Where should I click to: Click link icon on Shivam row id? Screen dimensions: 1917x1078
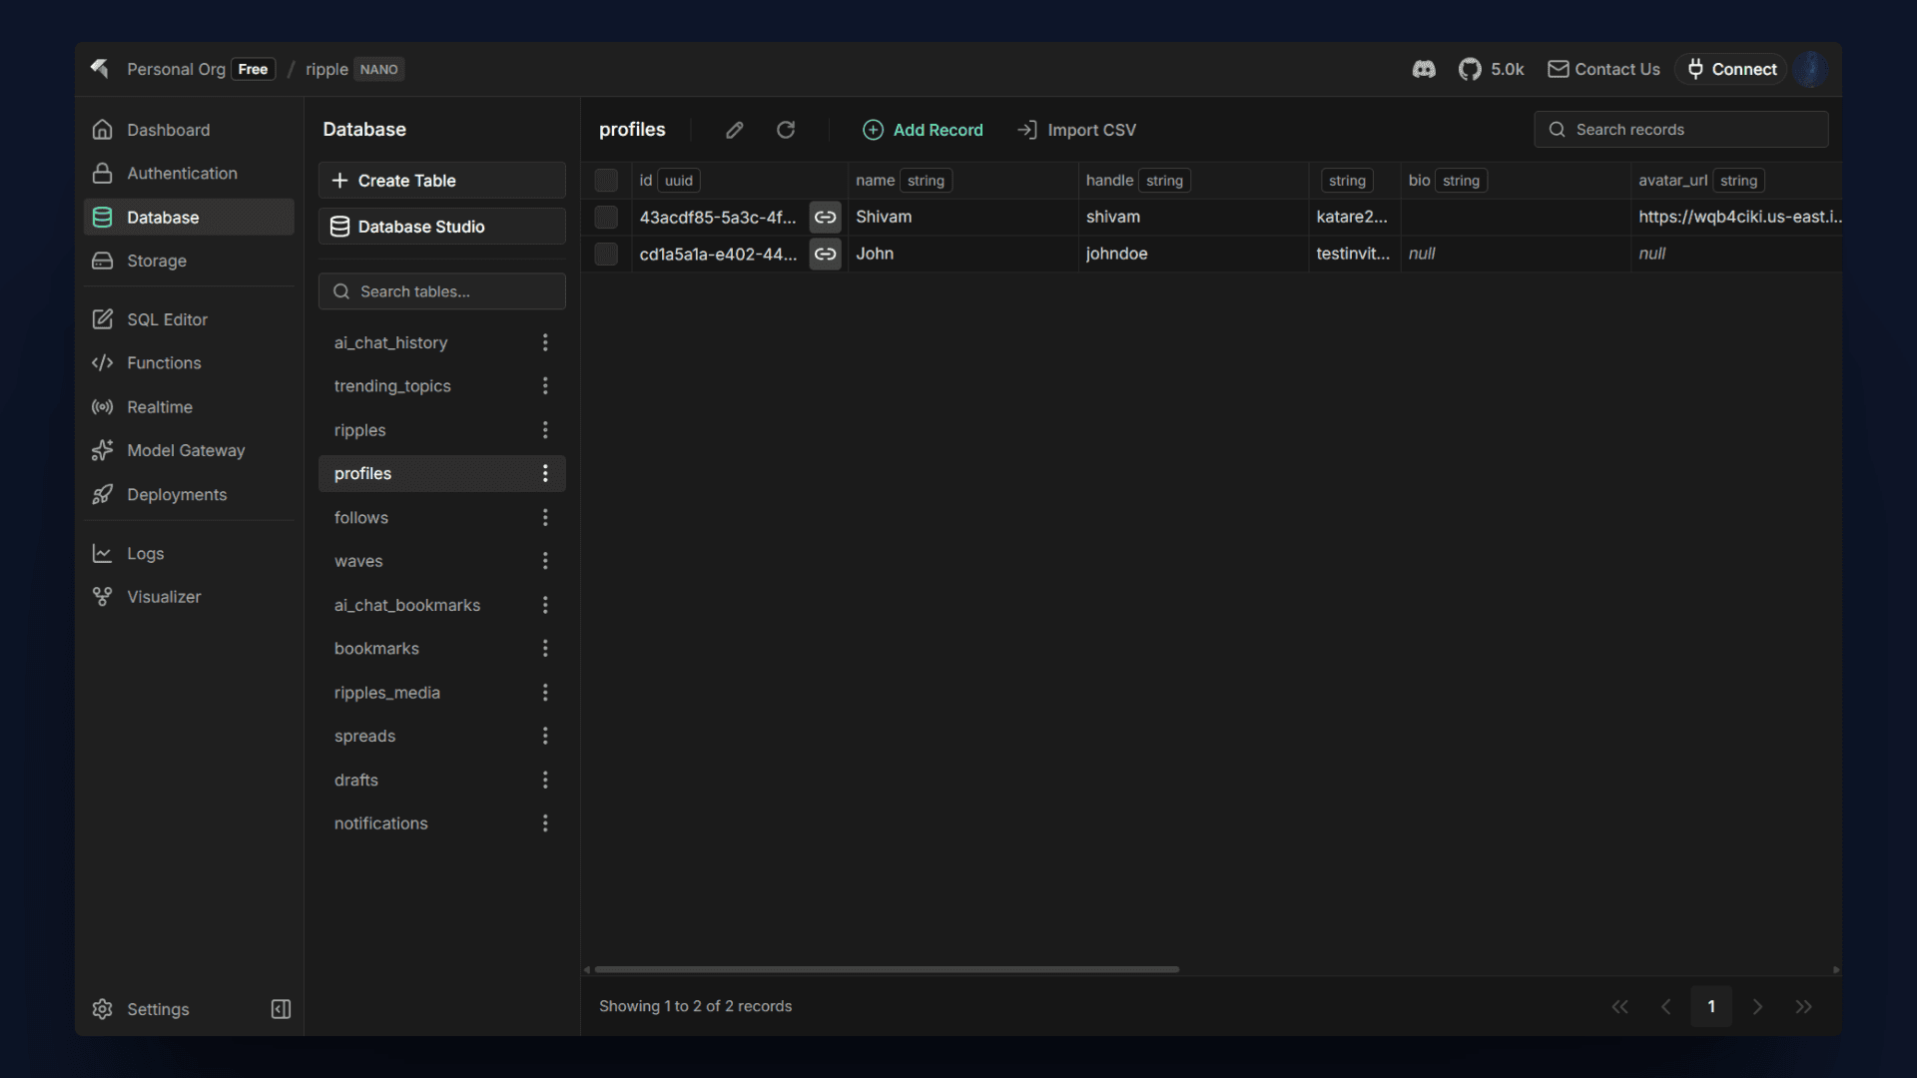(x=825, y=217)
